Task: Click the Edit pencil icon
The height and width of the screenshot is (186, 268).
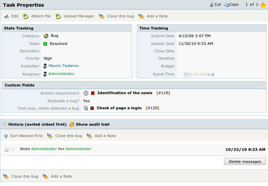Action: coord(6,16)
